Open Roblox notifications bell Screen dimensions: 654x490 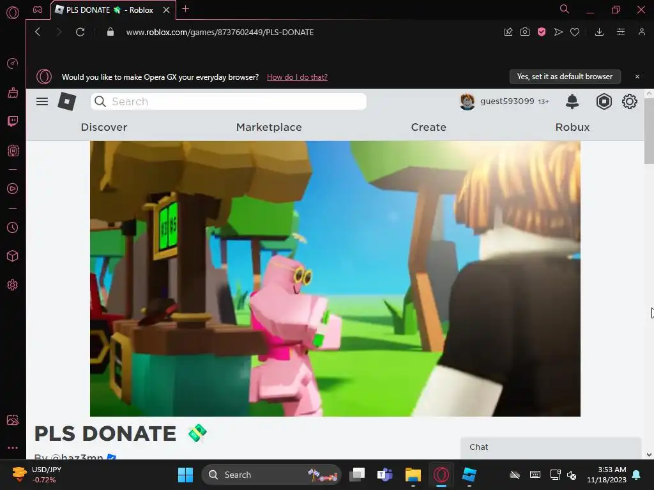[x=572, y=101]
